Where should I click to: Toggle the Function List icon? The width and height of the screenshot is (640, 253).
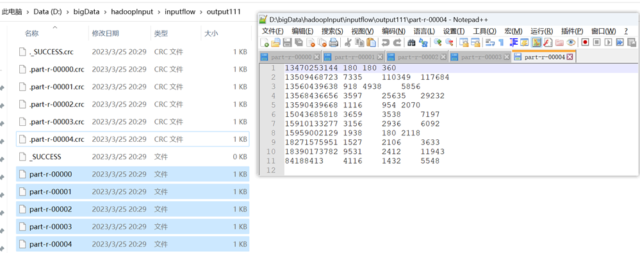point(548,42)
